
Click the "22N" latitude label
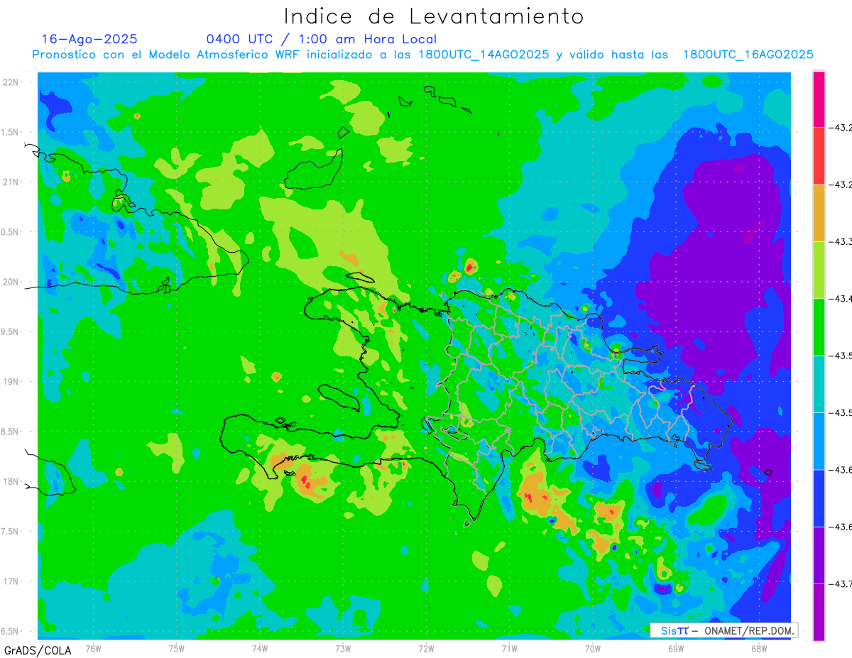pos(11,82)
